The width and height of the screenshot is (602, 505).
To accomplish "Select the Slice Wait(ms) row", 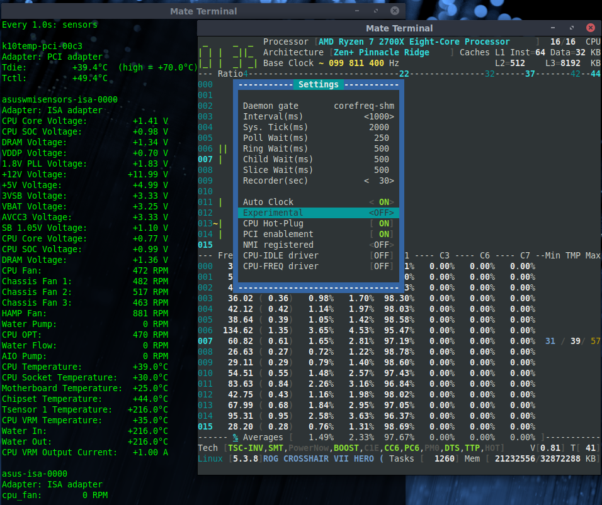I will (x=319, y=170).
